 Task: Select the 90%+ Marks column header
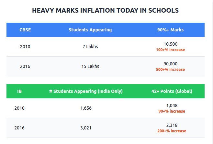pos(170,30)
